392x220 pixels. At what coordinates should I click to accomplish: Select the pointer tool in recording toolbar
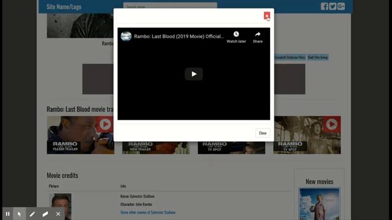click(x=19, y=214)
